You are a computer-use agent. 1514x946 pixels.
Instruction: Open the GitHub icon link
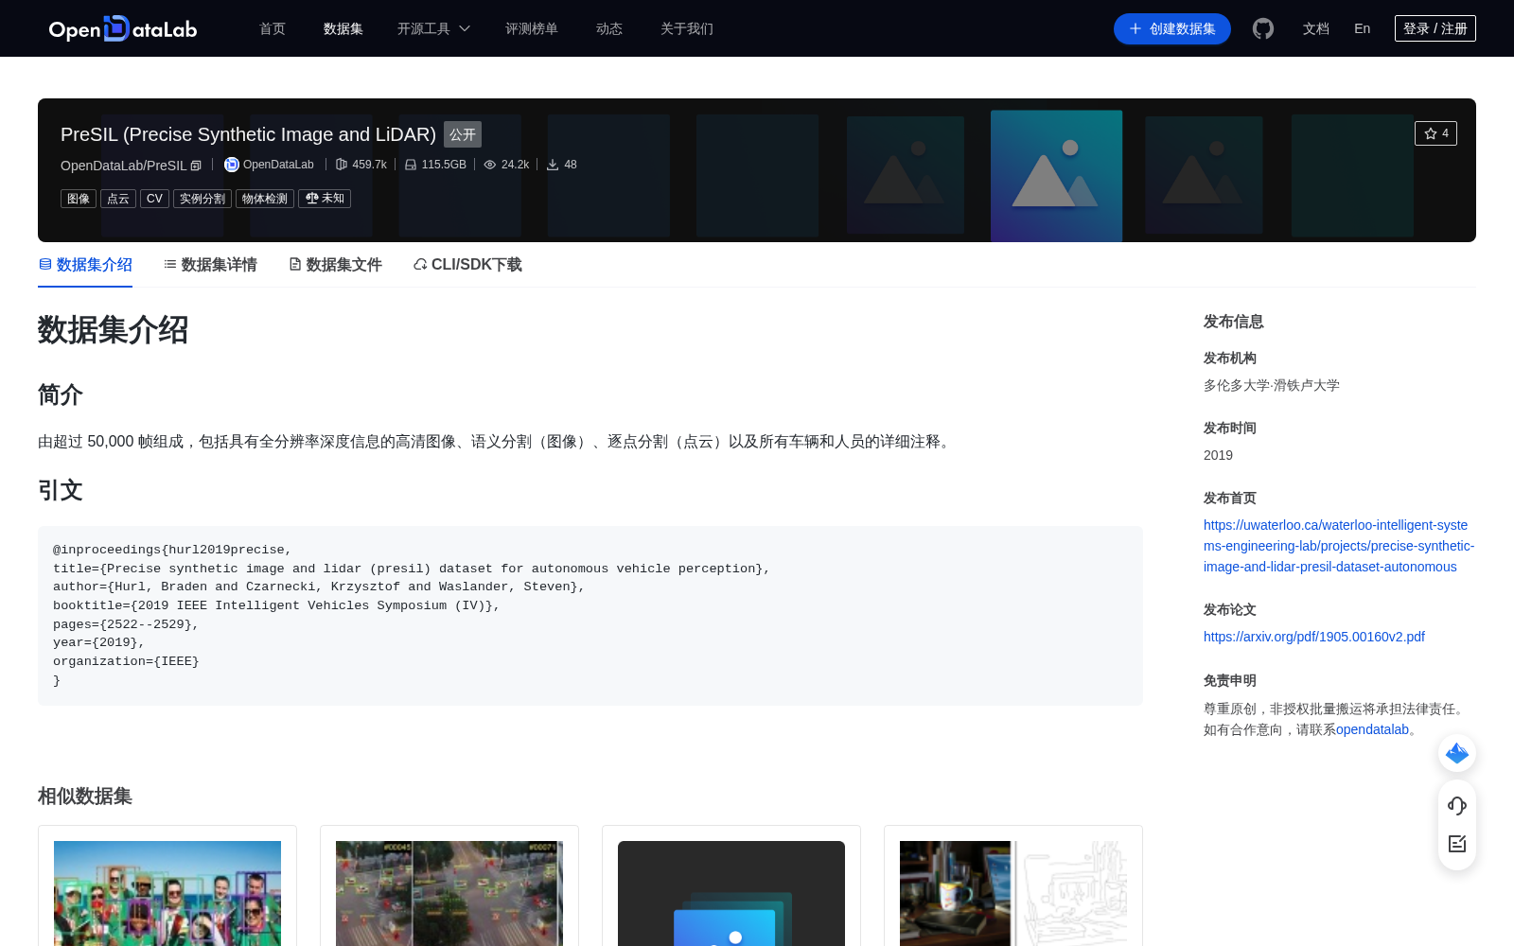tap(1263, 28)
